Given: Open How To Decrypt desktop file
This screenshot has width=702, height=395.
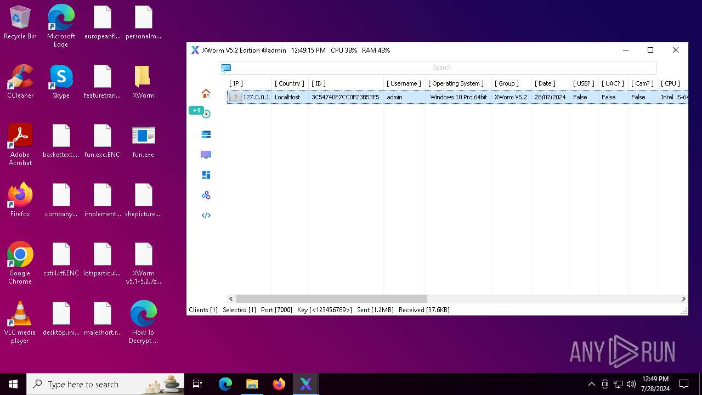Looking at the screenshot, I should coord(143,323).
